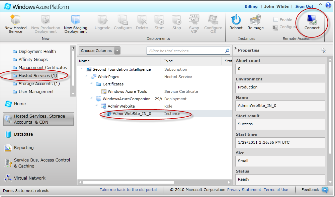Click the Sign Out link
This screenshot has height=197, width=335.
pyautogui.click(x=304, y=6)
